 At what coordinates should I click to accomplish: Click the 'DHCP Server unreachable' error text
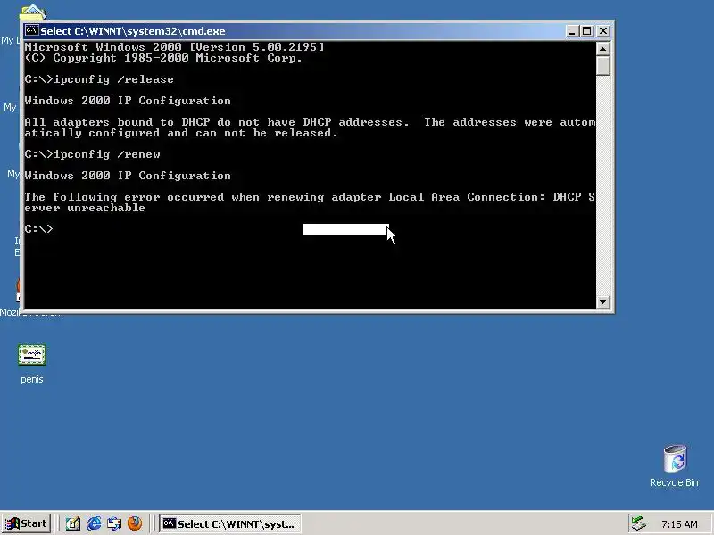[x=310, y=202]
